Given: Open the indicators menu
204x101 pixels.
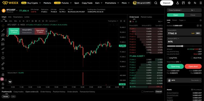Looking at the screenshot, I should point(39,21).
